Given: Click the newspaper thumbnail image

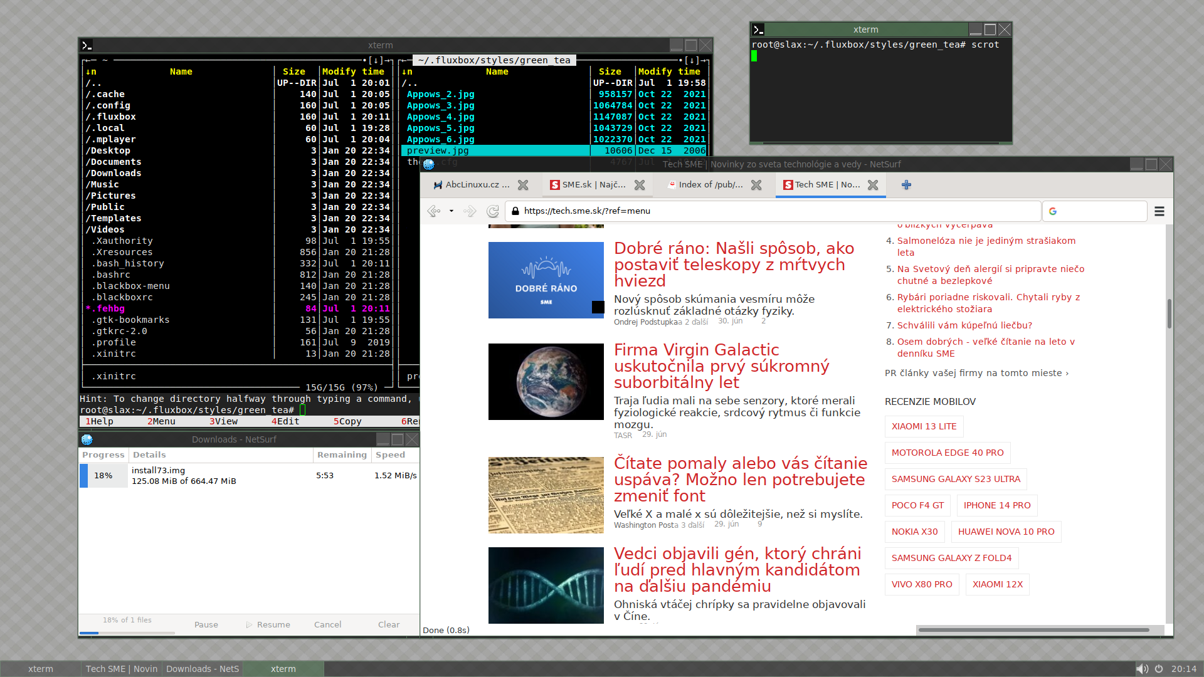Looking at the screenshot, I should pos(546,495).
